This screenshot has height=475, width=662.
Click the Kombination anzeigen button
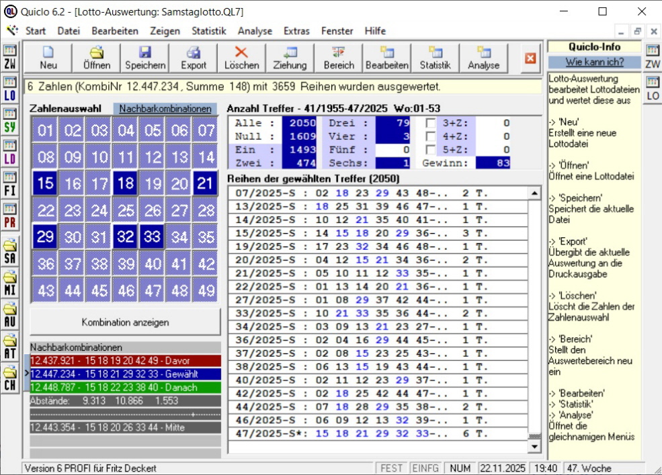point(125,322)
